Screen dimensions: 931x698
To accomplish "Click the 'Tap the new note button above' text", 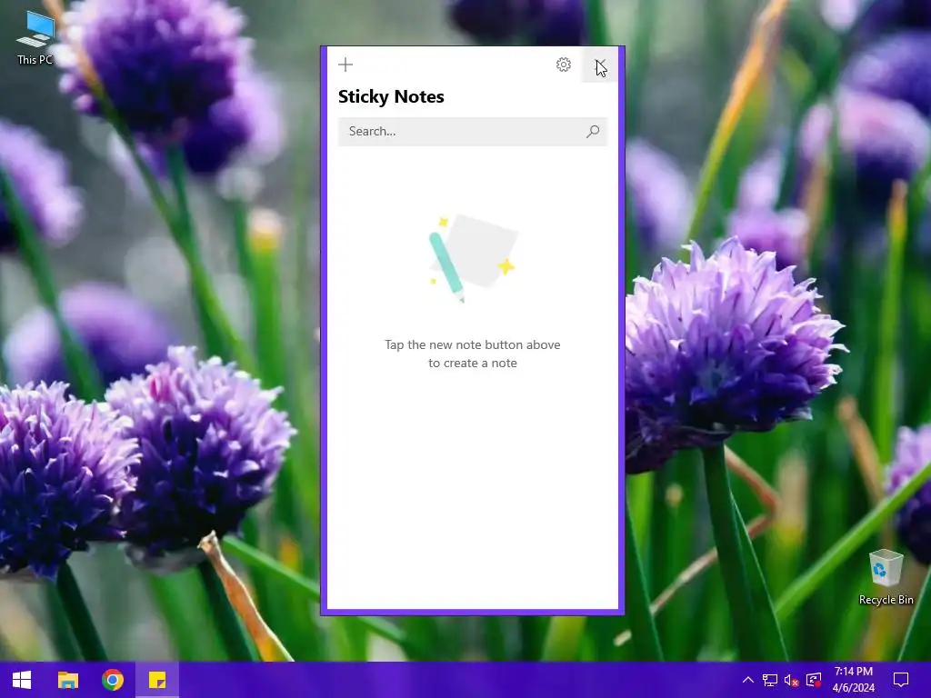I will pyautogui.click(x=472, y=344).
